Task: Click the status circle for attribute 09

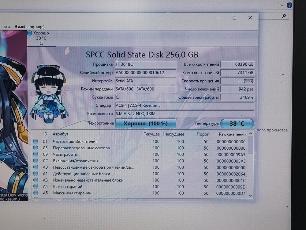Action: (35, 154)
